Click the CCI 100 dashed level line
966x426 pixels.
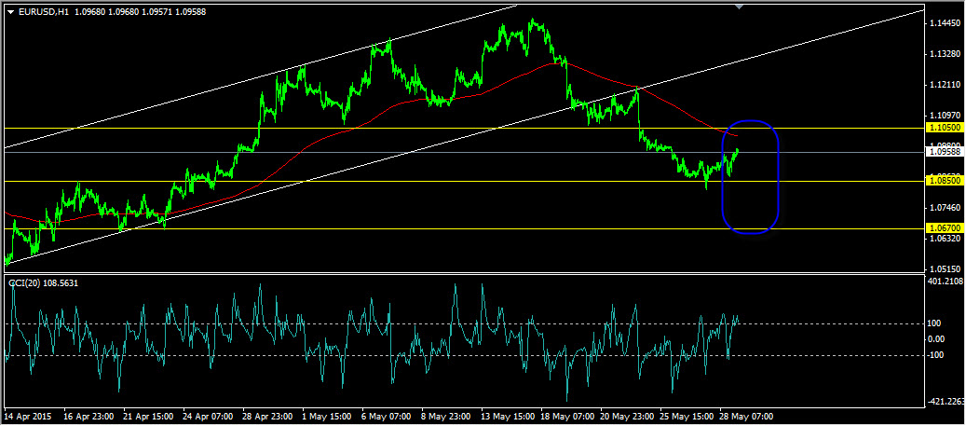[462, 323]
